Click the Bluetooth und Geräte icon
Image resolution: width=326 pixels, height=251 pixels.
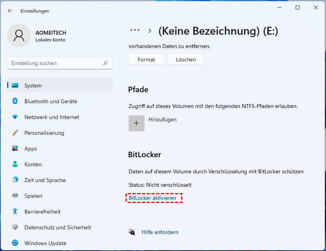coord(15,101)
